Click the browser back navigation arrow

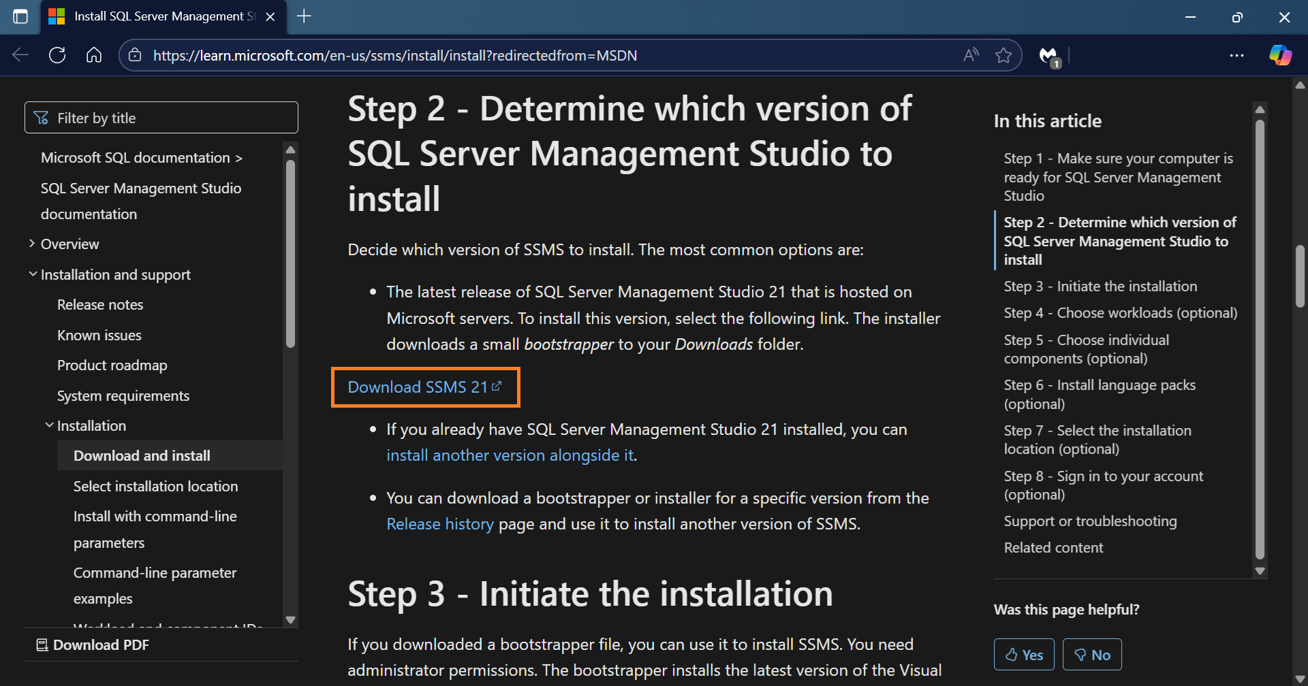[20, 55]
